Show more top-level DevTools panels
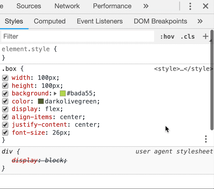Image resolution: width=214 pixels, height=189 pixels. 146,6
